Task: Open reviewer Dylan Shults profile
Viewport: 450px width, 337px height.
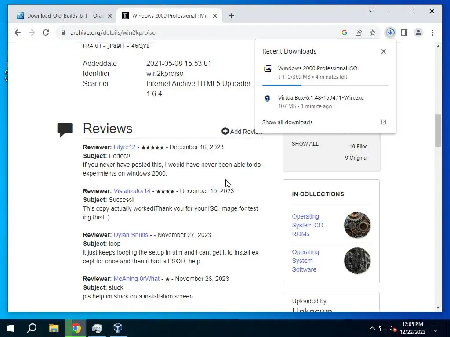Action: (131, 235)
